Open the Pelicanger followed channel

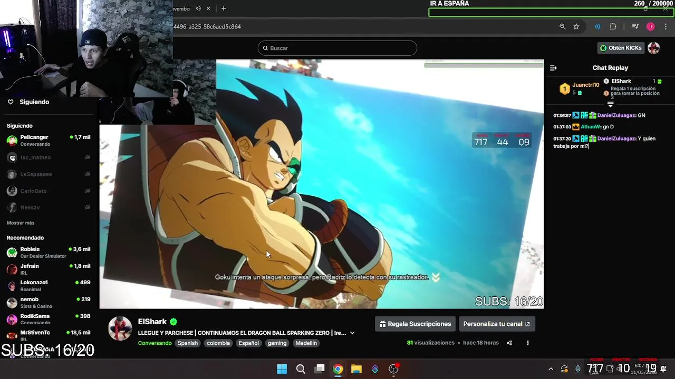click(50, 141)
